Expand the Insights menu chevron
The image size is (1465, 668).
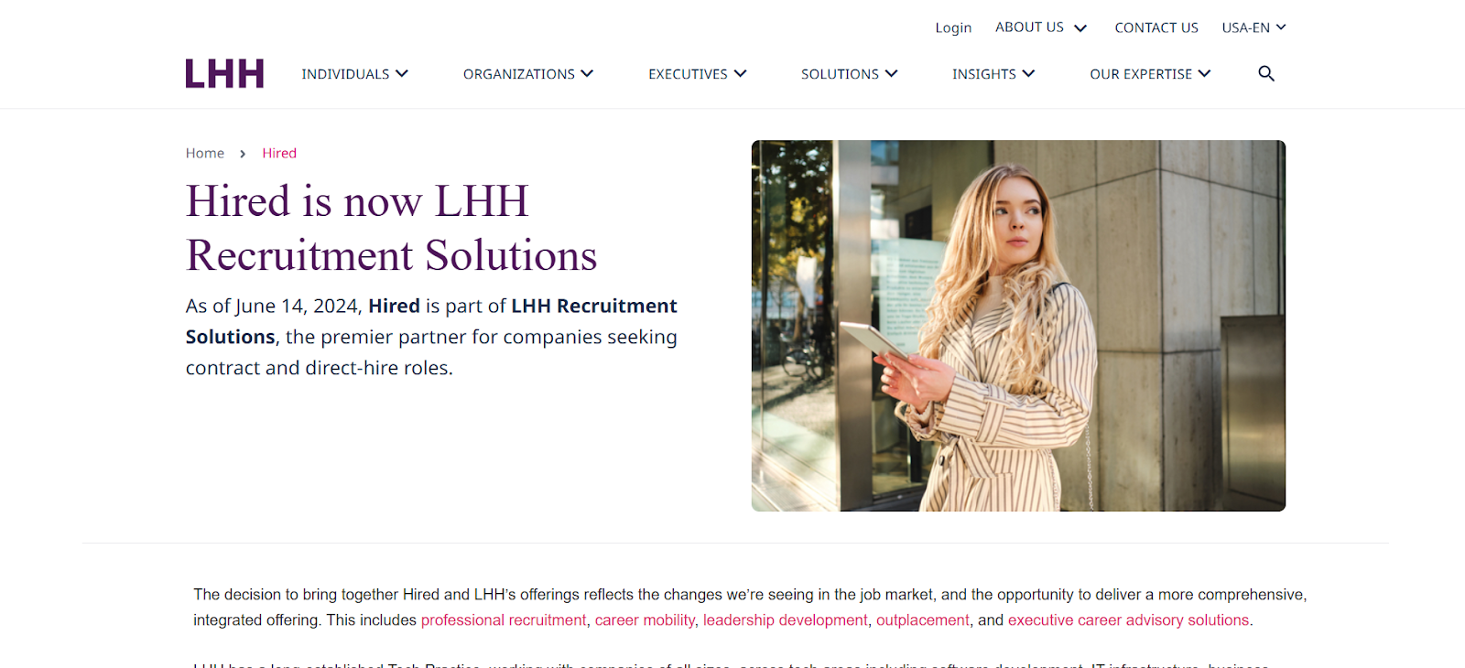click(1028, 73)
